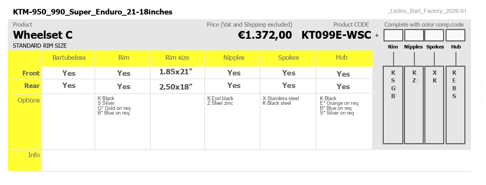Click the Bartubeless column header
The image size is (486, 185).
pos(69,58)
